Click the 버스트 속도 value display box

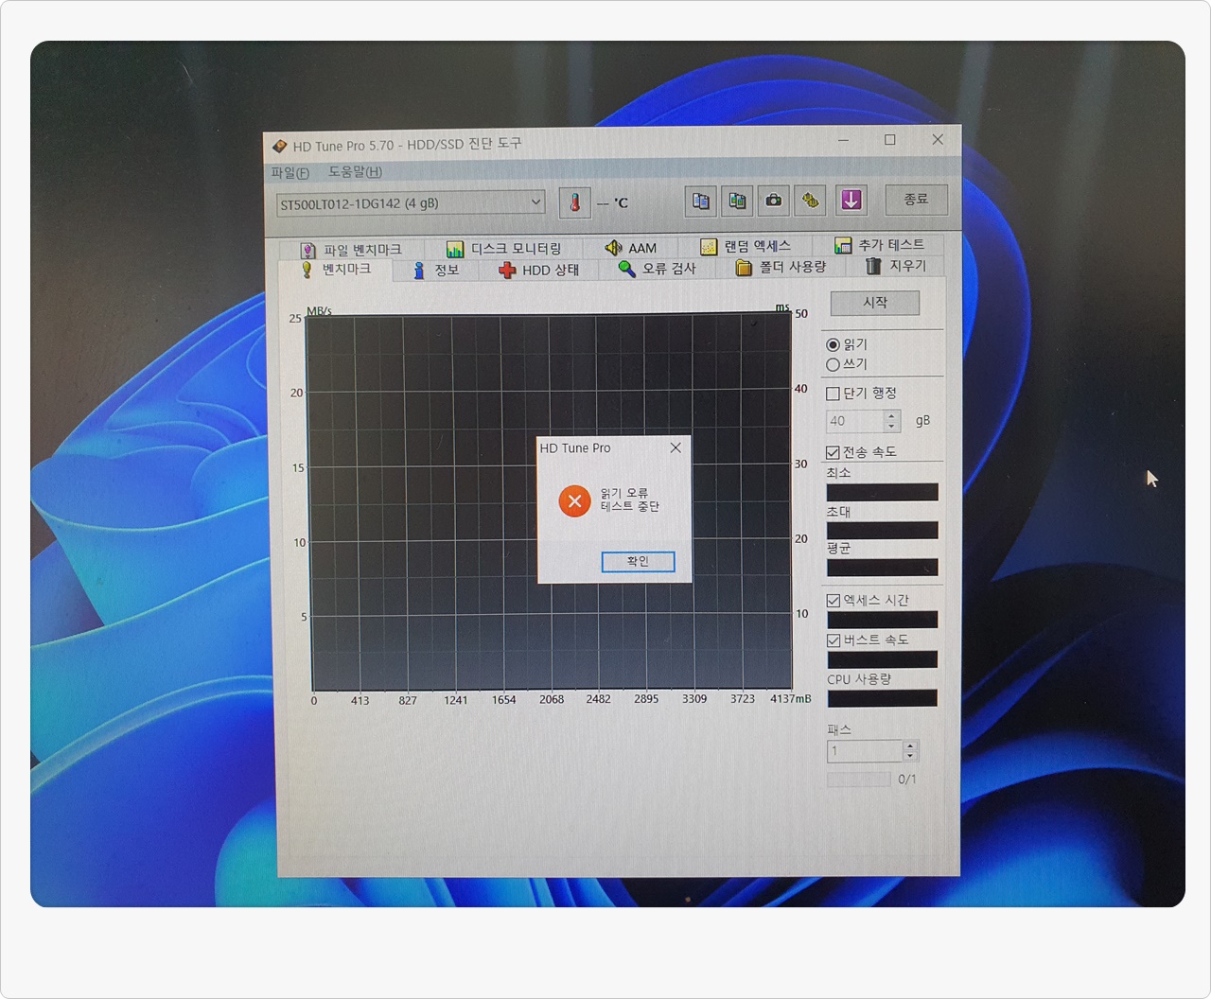coord(883,659)
